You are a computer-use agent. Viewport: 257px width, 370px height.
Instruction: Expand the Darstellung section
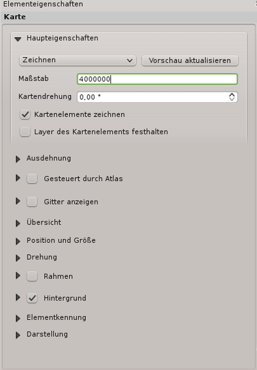(18, 335)
